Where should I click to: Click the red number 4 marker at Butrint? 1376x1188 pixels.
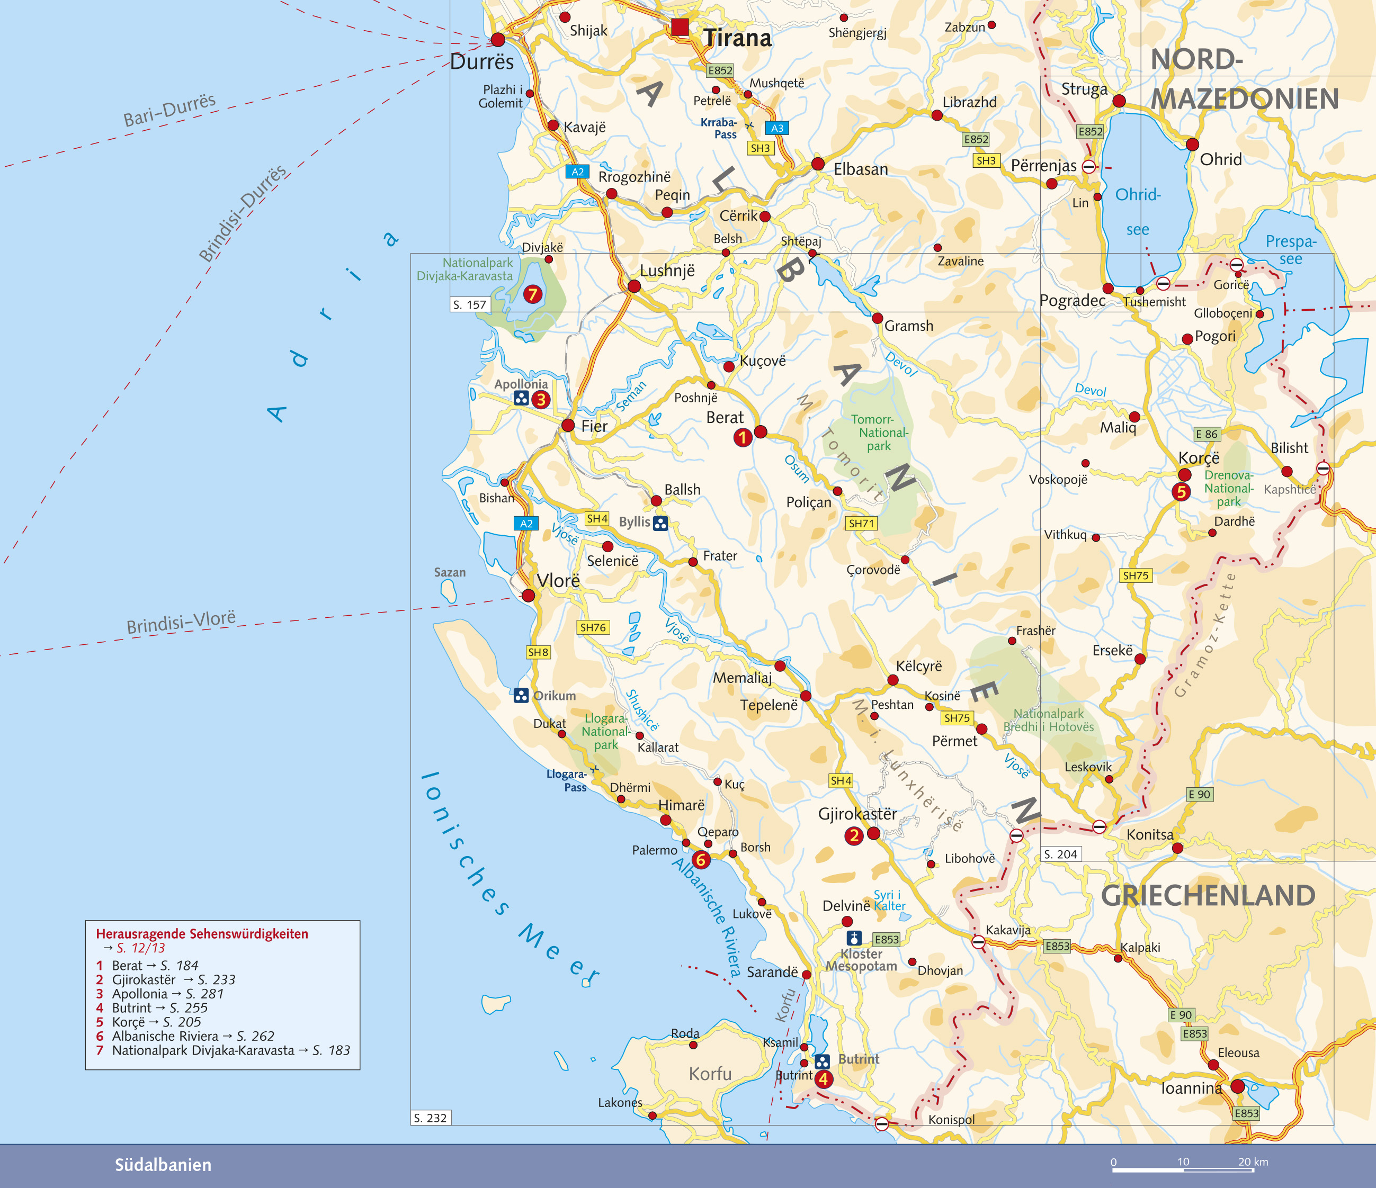point(824,1079)
